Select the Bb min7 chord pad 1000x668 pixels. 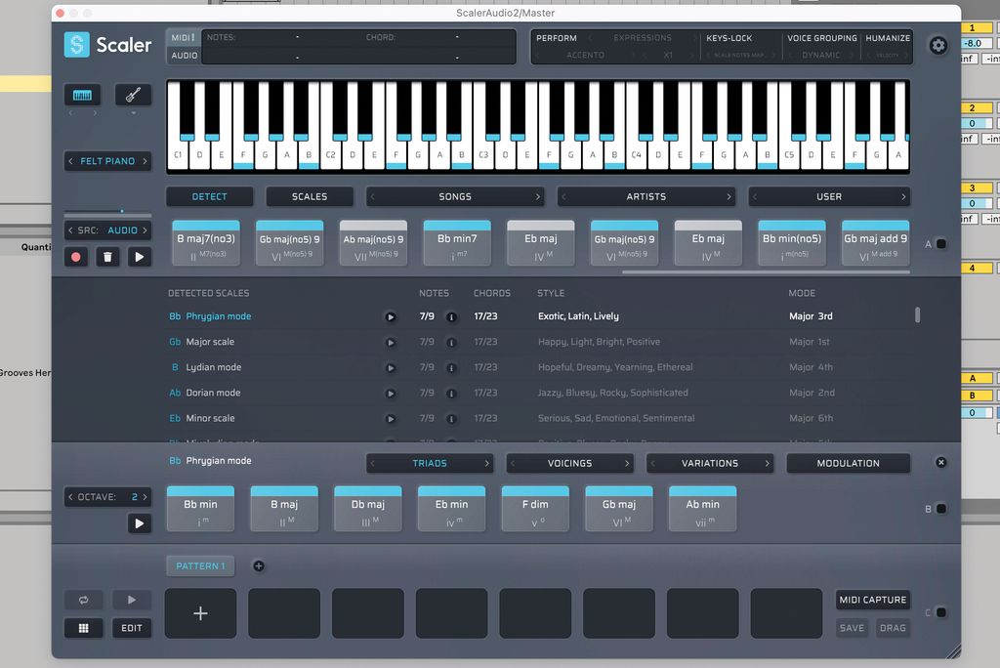tap(456, 242)
